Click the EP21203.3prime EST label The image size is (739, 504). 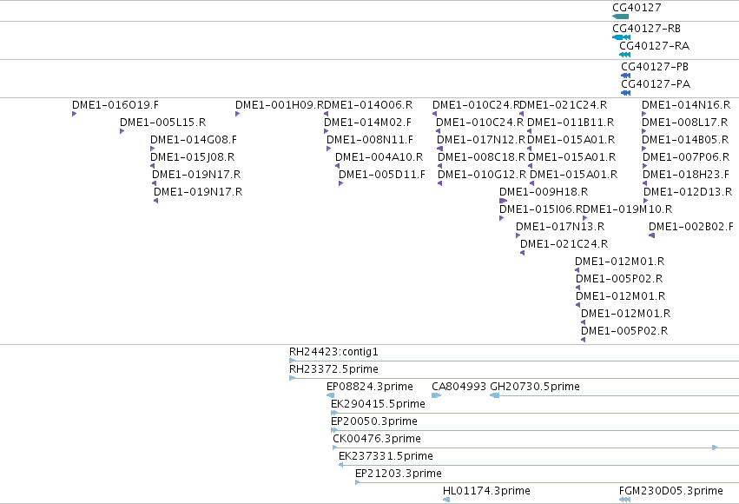pyautogui.click(x=399, y=474)
